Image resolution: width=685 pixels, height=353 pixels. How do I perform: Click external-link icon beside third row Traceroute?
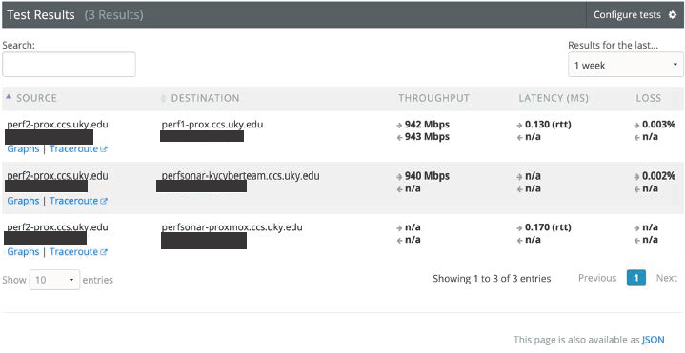tap(104, 252)
